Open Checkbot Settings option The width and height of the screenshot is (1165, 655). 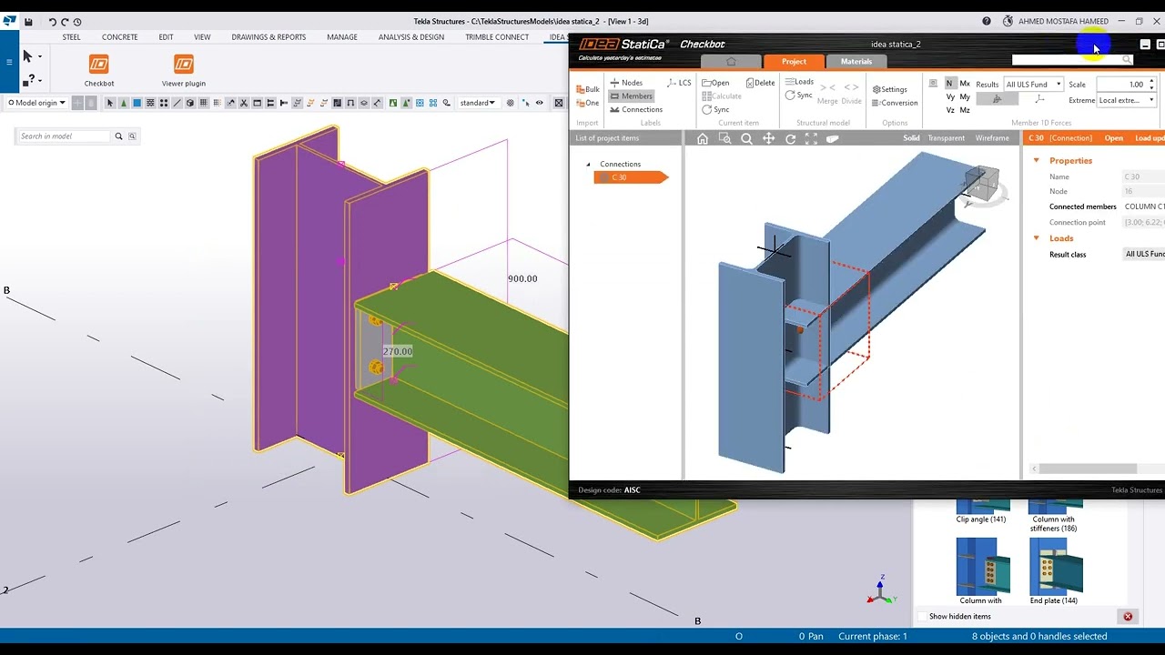[x=889, y=89]
